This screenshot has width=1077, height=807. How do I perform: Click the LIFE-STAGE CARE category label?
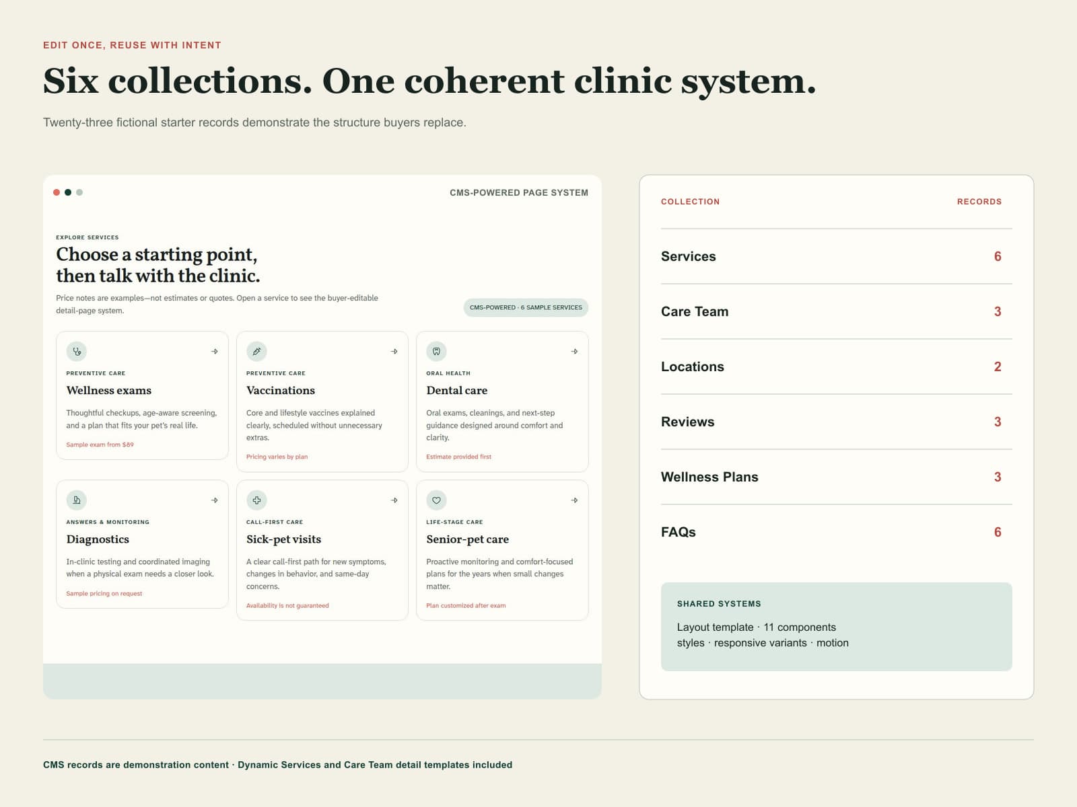point(454,522)
